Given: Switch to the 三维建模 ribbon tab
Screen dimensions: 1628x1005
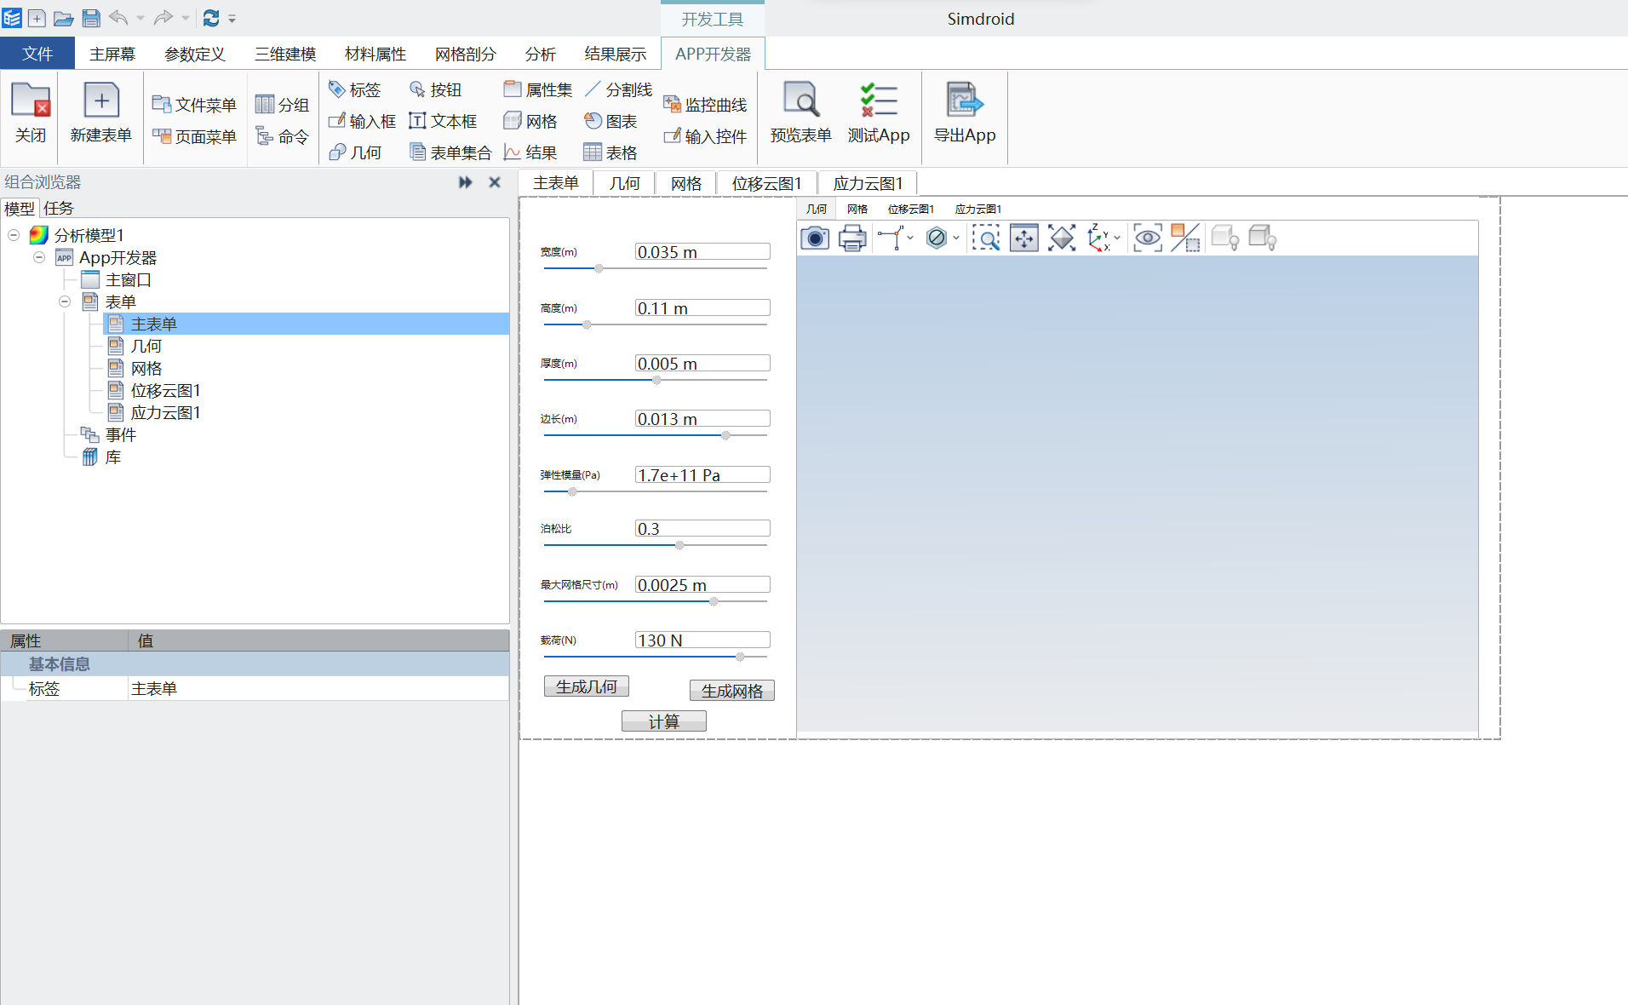Looking at the screenshot, I should (285, 54).
